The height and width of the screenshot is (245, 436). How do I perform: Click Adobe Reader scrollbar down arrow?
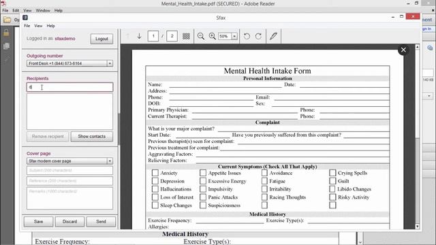coord(360,242)
